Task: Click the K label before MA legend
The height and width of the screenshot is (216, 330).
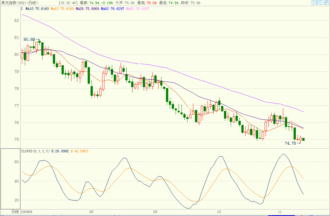Action: tap(22, 9)
